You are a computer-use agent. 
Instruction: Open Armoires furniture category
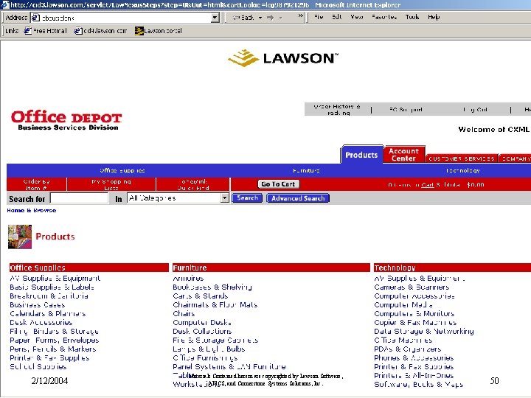(188, 278)
